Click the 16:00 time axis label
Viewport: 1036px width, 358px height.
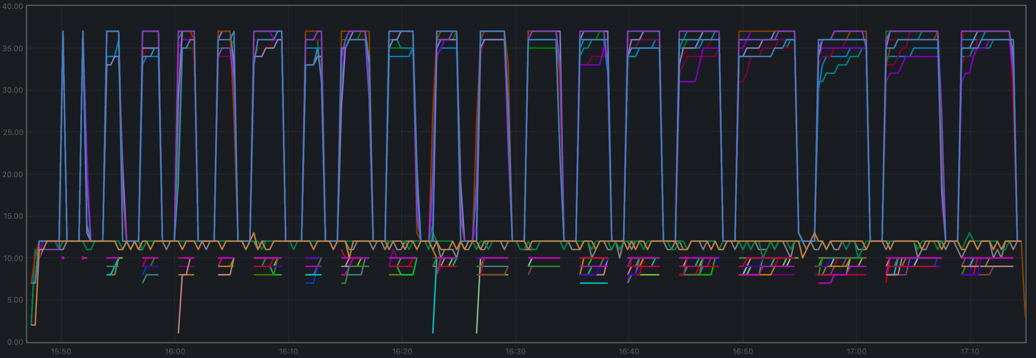click(175, 352)
